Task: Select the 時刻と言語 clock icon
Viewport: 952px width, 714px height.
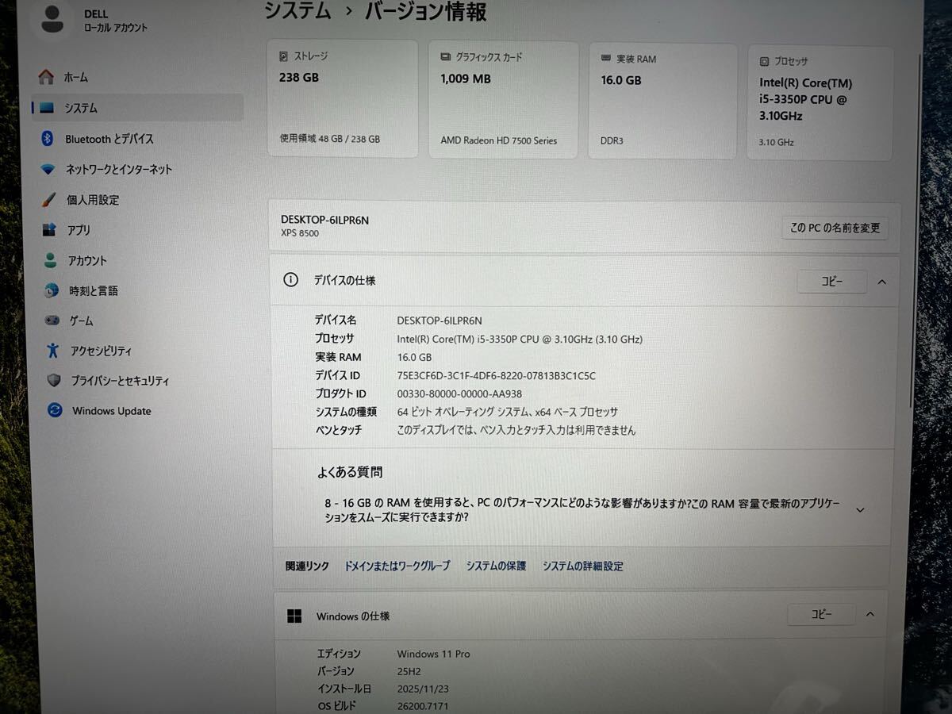Action: [x=52, y=291]
